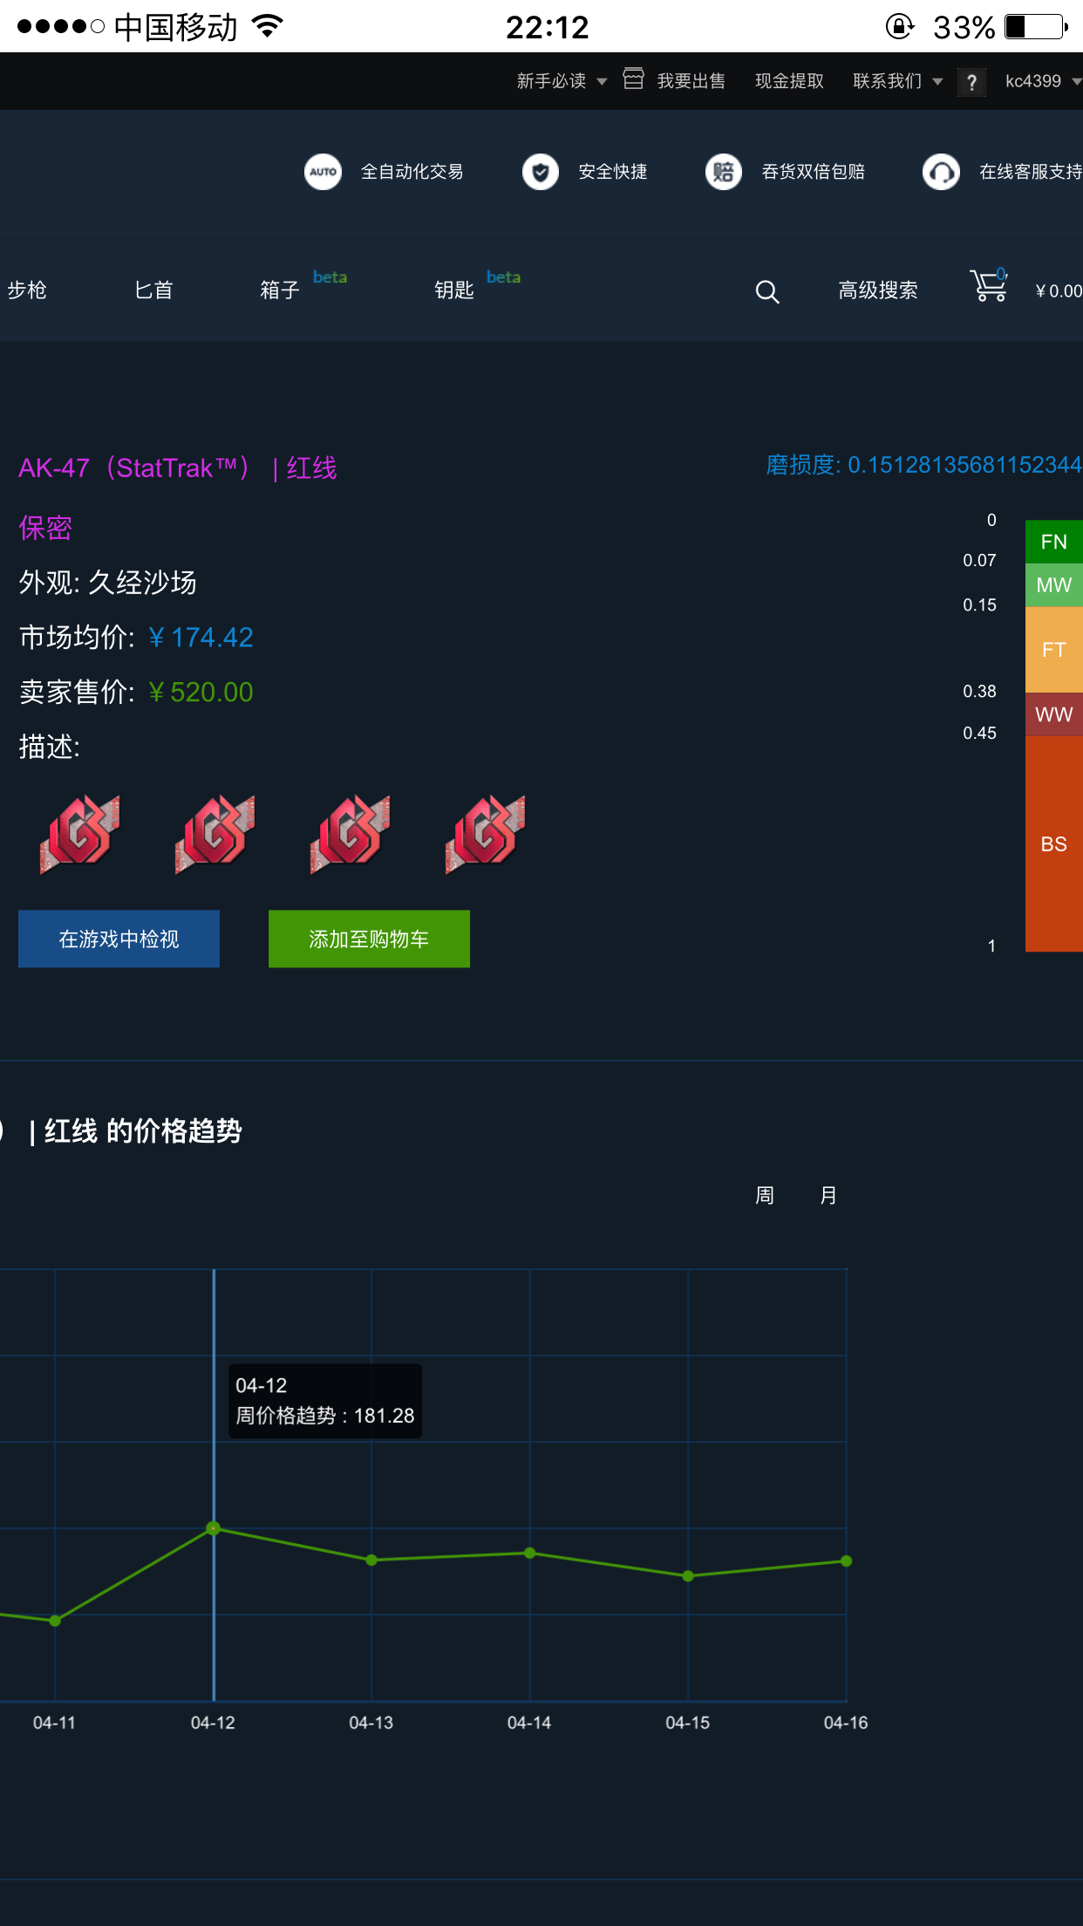Open the kc4399 account dropdown

pyautogui.click(x=1043, y=81)
